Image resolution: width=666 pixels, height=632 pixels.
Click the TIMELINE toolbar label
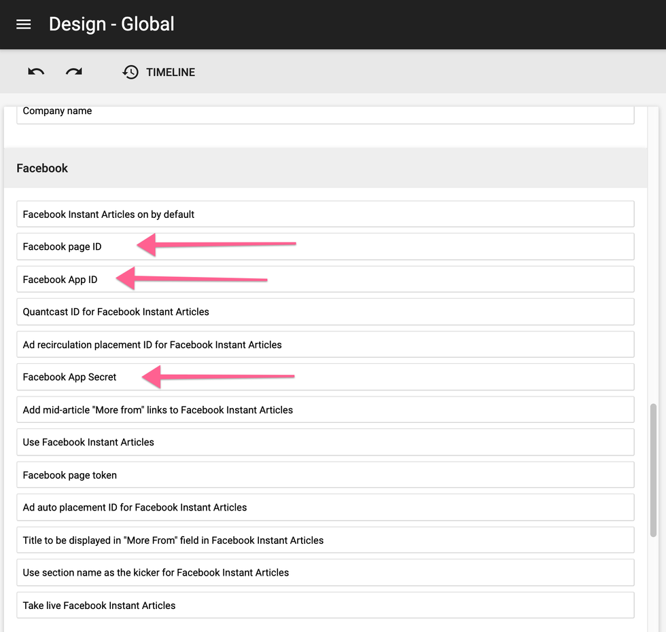click(170, 72)
